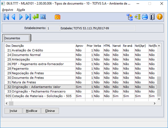Click the vertical scrollbar down arrow
Screen dimensions: 168x128
pyautogui.click(x=159, y=99)
